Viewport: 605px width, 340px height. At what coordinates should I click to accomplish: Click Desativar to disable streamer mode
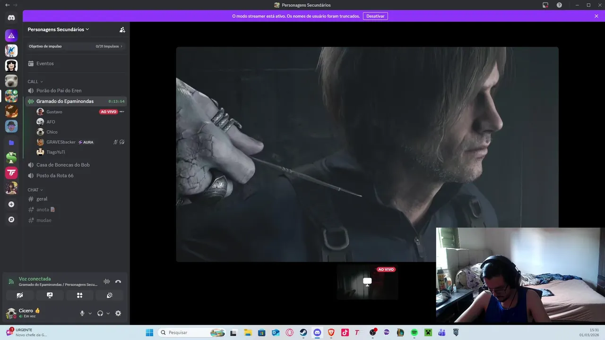375,16
